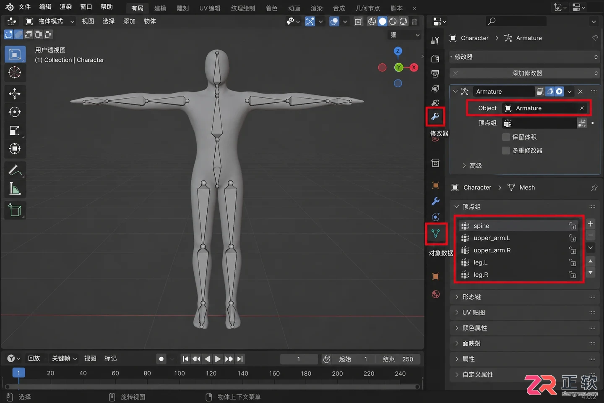The width and height of the screenshot is (604, 403).
Task: Expand the 形态键 panel
Action: tap(525, 297)
